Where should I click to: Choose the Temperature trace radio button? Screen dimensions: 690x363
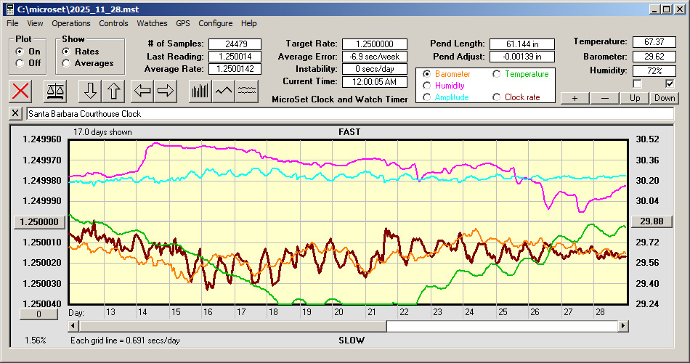click(498, 74)
